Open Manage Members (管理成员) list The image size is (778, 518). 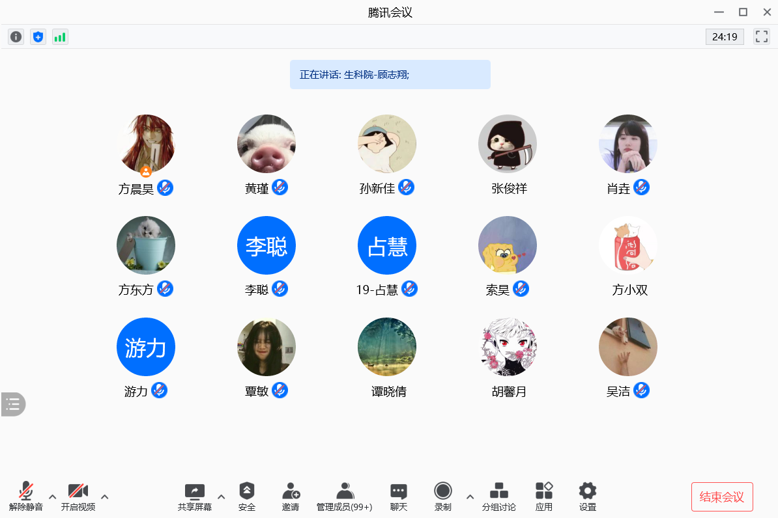point(344,497)
